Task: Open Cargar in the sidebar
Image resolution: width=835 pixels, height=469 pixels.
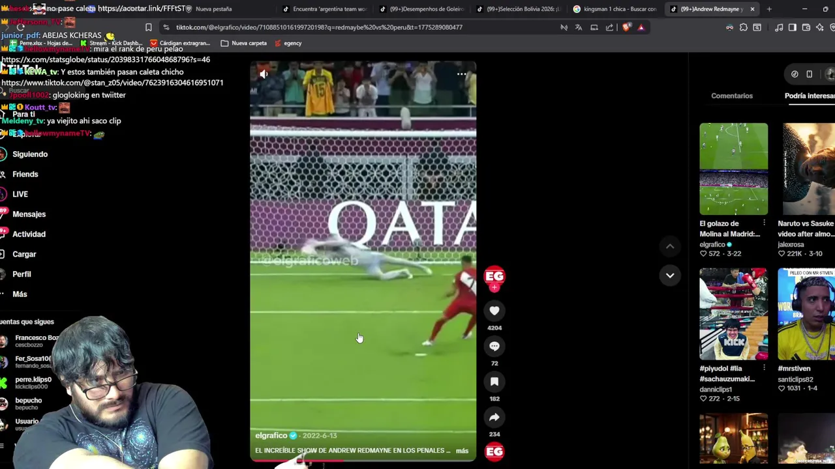Action: pos(24,255)
